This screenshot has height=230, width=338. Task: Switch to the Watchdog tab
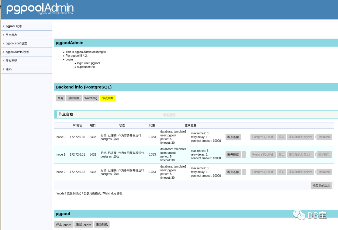click(x=91, y=98)
